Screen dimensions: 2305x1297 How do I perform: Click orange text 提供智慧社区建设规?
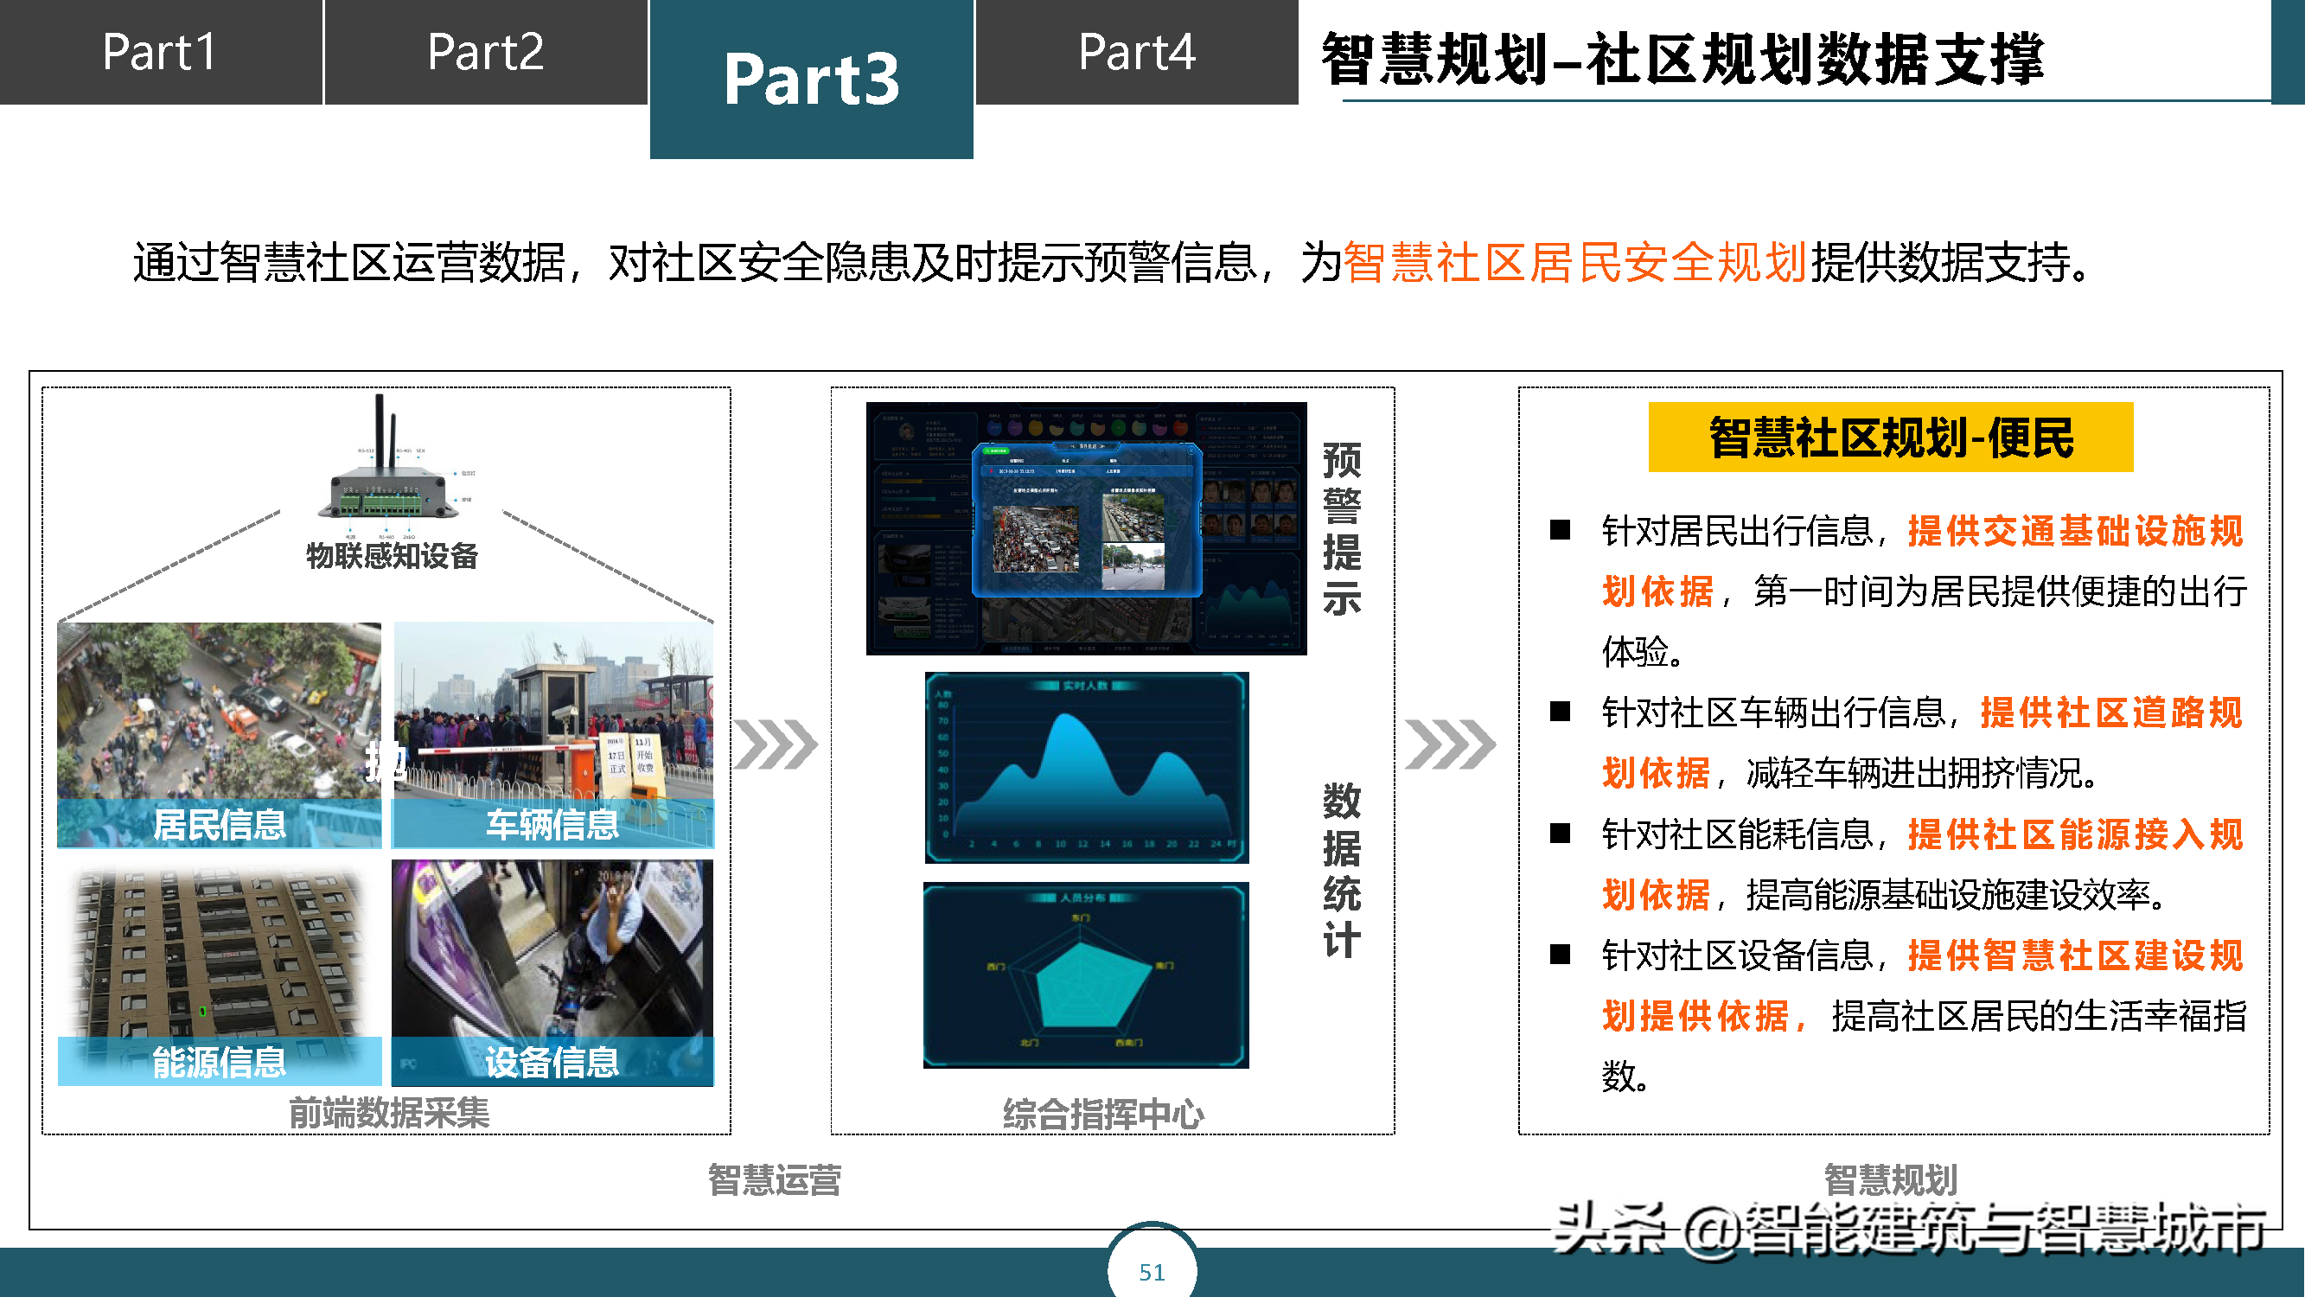2076,955
